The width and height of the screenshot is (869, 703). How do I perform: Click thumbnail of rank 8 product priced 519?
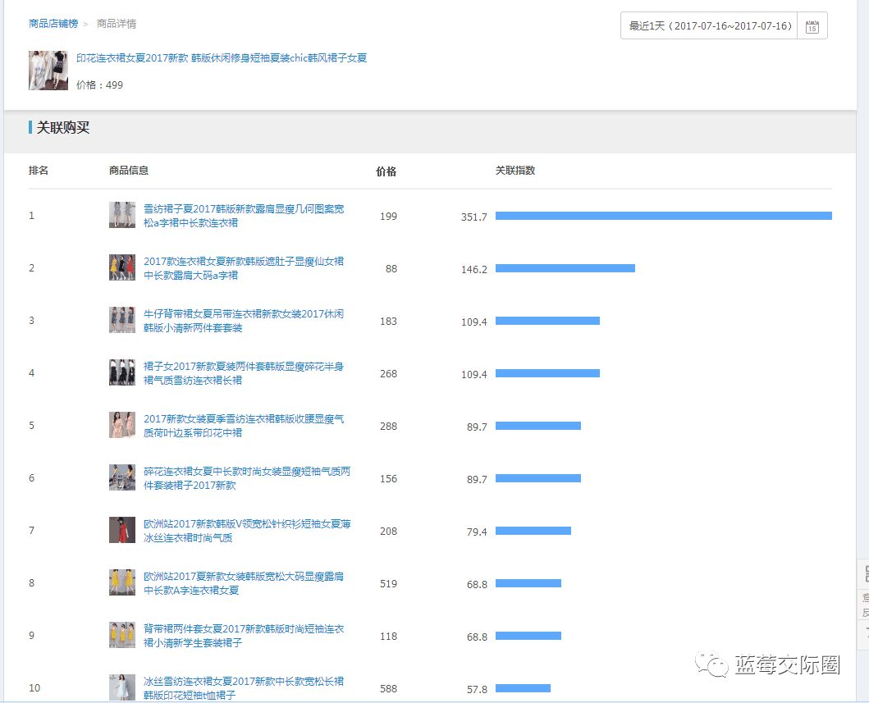click(x=122, y=582)
